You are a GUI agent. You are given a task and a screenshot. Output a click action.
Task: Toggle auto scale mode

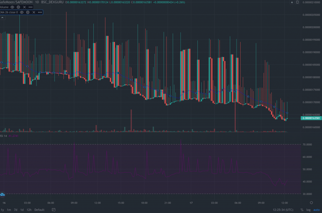coord(316,210)
